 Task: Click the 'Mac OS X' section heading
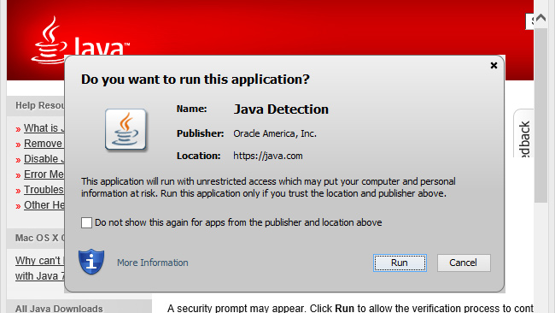coord(40,238)
